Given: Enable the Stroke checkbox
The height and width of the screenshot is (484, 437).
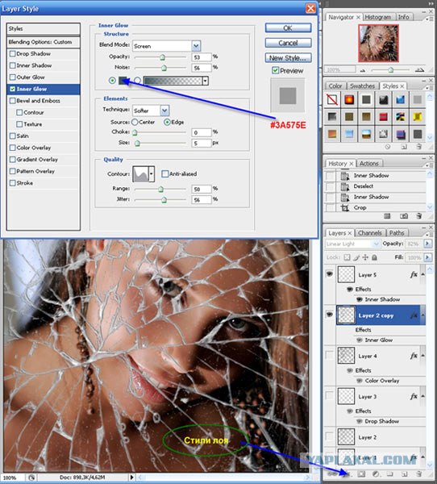Looking at the screenshot, I should point(13,183).
